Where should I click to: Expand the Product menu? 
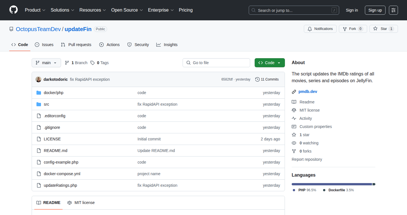35,10
